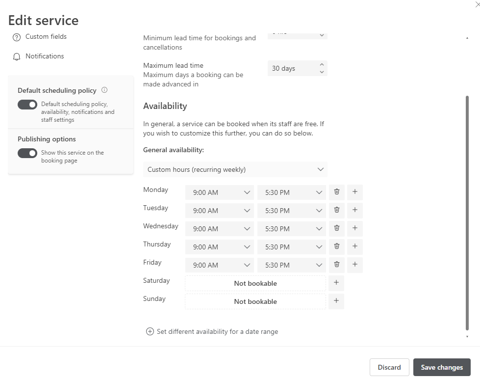Click the Save changes button
This screenshot has width=480, height=380.
coord(441,367)
